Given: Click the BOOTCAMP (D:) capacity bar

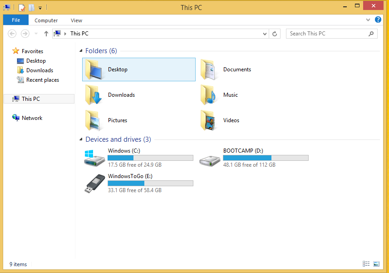Looking at the screenshot, I should [266, 158].
